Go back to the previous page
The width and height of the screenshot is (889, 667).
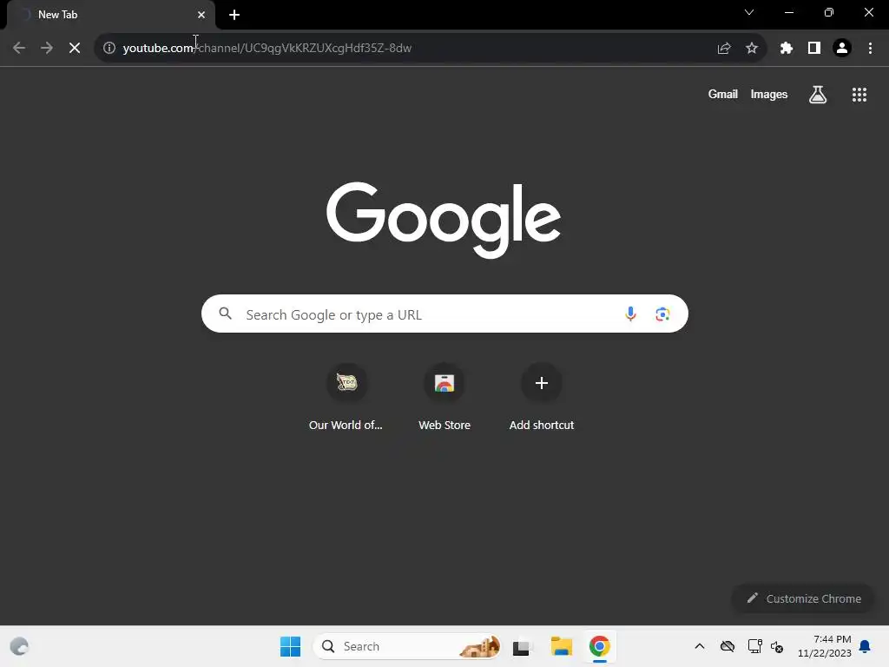point(19,49)
